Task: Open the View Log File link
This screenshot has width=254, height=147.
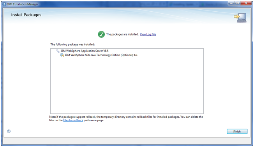Action: (148, 34)
